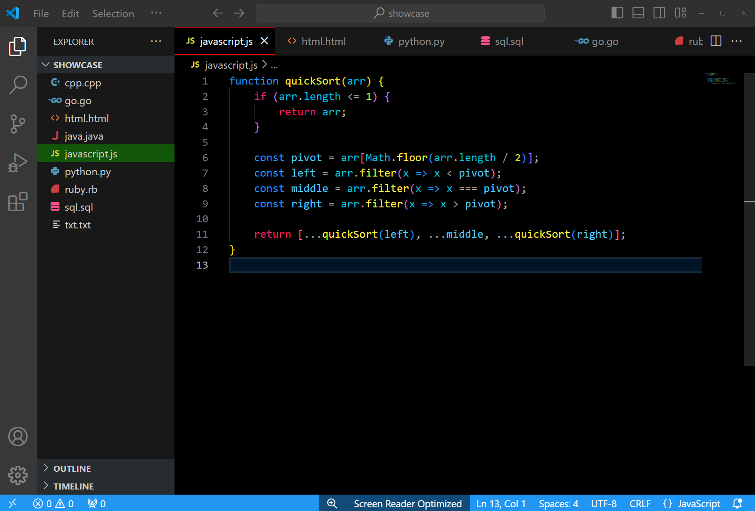Click the vertical editor scrollbar
This screenshot has width=755, height=511.
click(x=749, y=220)
